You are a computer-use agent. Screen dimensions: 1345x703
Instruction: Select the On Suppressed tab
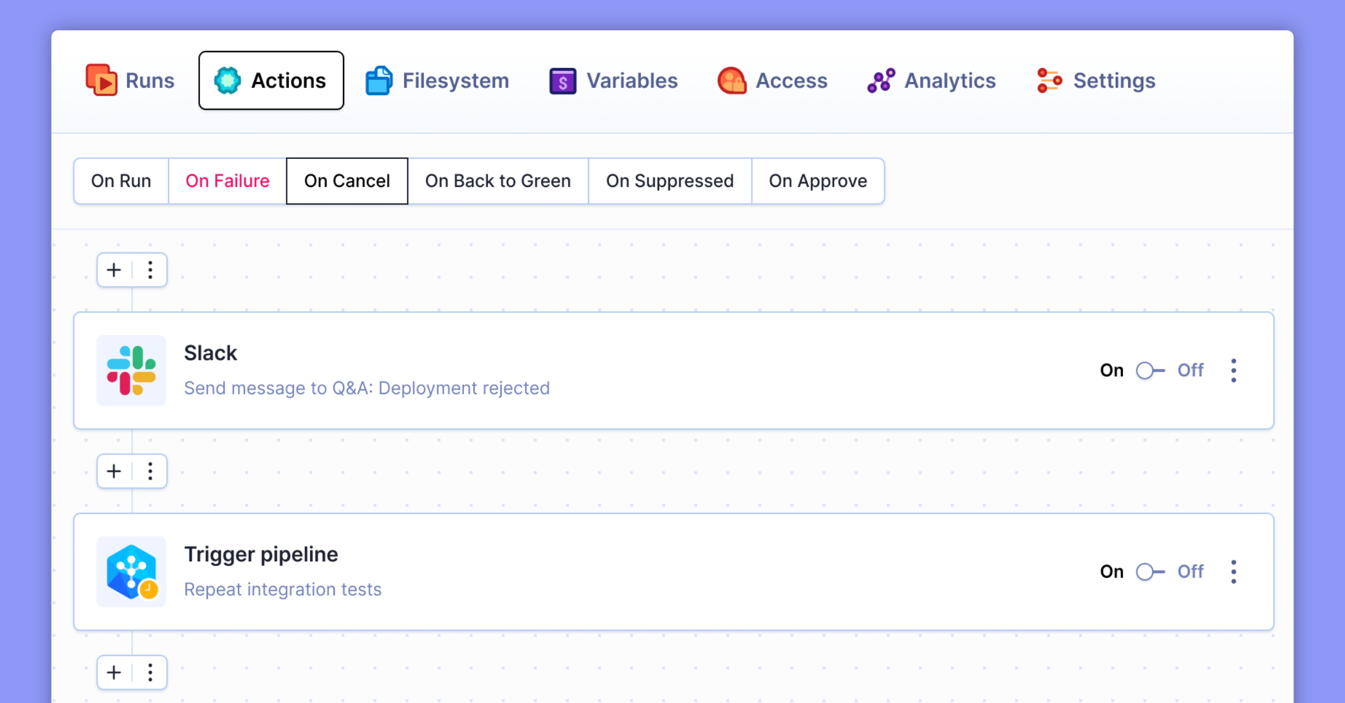coord(670,181)
